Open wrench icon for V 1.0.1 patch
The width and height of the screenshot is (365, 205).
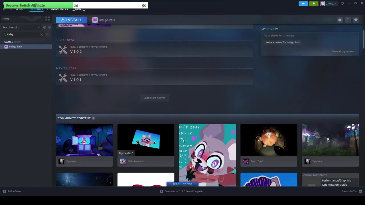click(63, 78)
